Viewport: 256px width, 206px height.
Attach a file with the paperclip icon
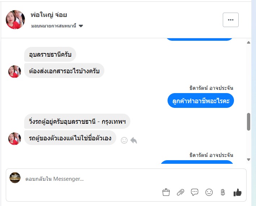click(x=180, y=193)
